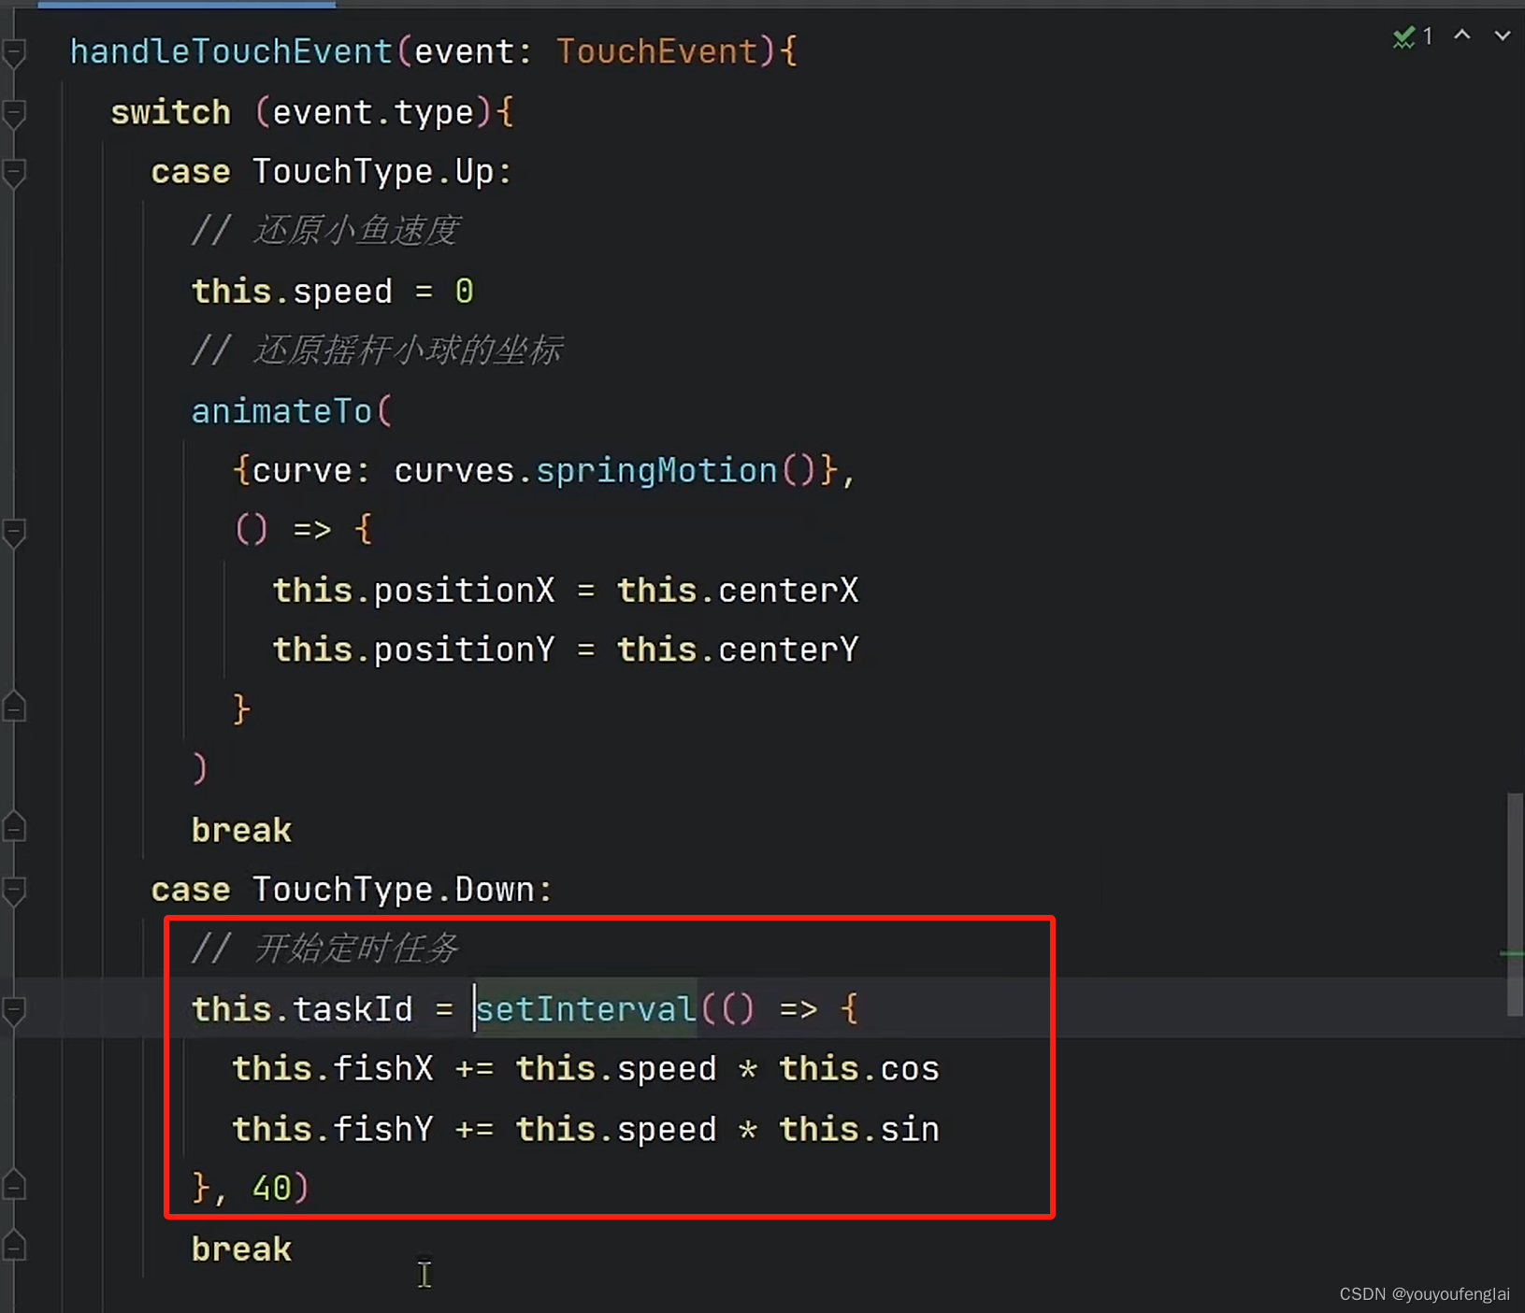Click the switch keyword
The image size is (1525, 1313).
pos(170,112)
